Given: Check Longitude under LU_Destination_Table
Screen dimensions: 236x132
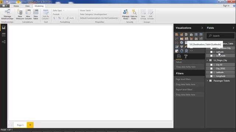Looking at the screenshot, I should [211, 56].
